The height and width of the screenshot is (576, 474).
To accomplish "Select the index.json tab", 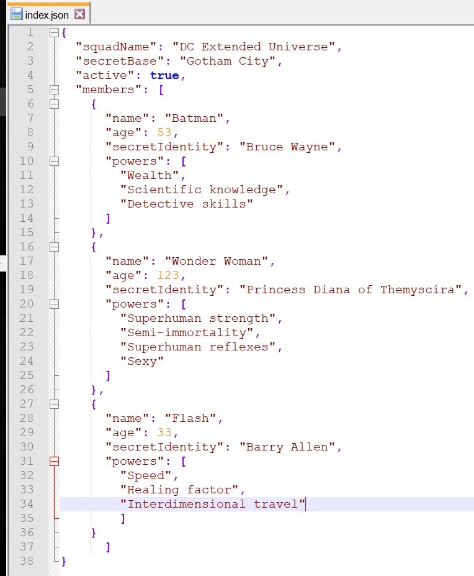I will click(48, 14).
